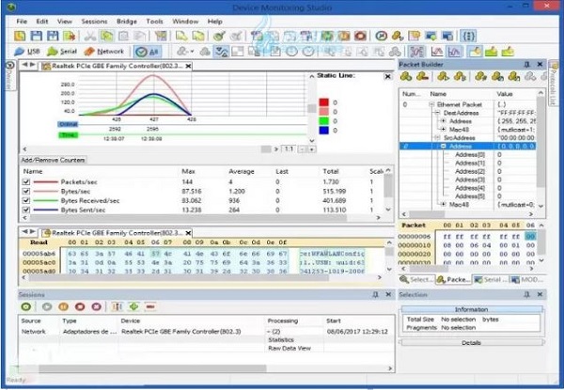Collapse the Ethernet Packet tree node
Viewport: 564px width, 390px height.
(431, 104)
